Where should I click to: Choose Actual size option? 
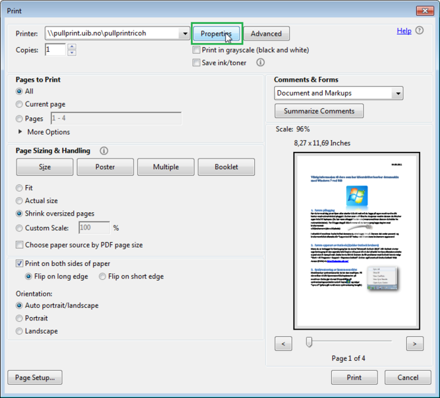point(19,201)
